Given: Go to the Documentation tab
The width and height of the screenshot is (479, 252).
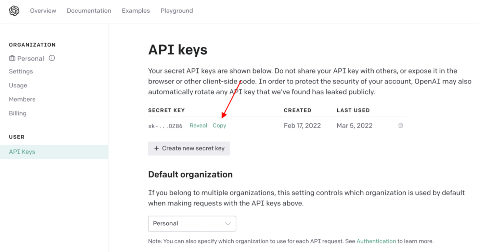Looking at the screenshot, I should (89, 11).
